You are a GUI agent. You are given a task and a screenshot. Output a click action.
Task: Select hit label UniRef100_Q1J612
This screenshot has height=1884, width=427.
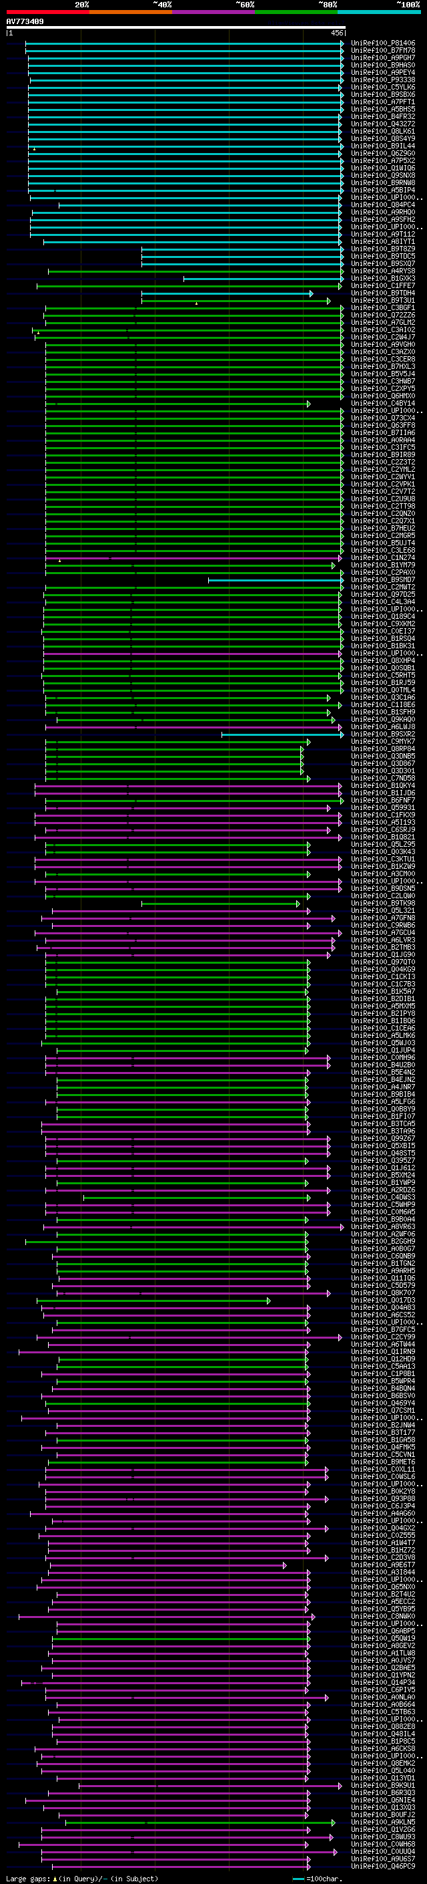(x=383, y=1168)
